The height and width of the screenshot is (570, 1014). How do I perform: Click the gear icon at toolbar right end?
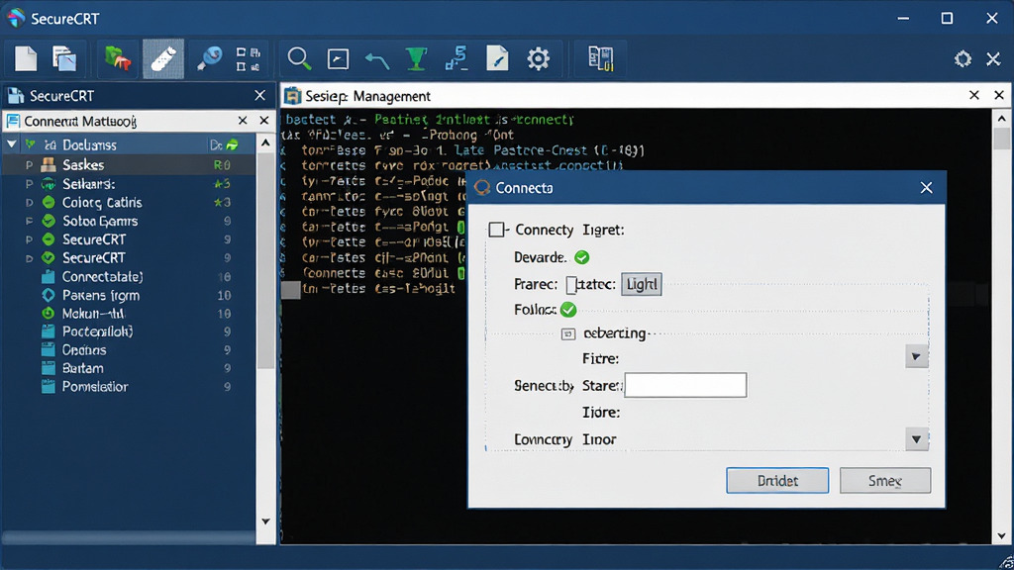coord(963,58)
